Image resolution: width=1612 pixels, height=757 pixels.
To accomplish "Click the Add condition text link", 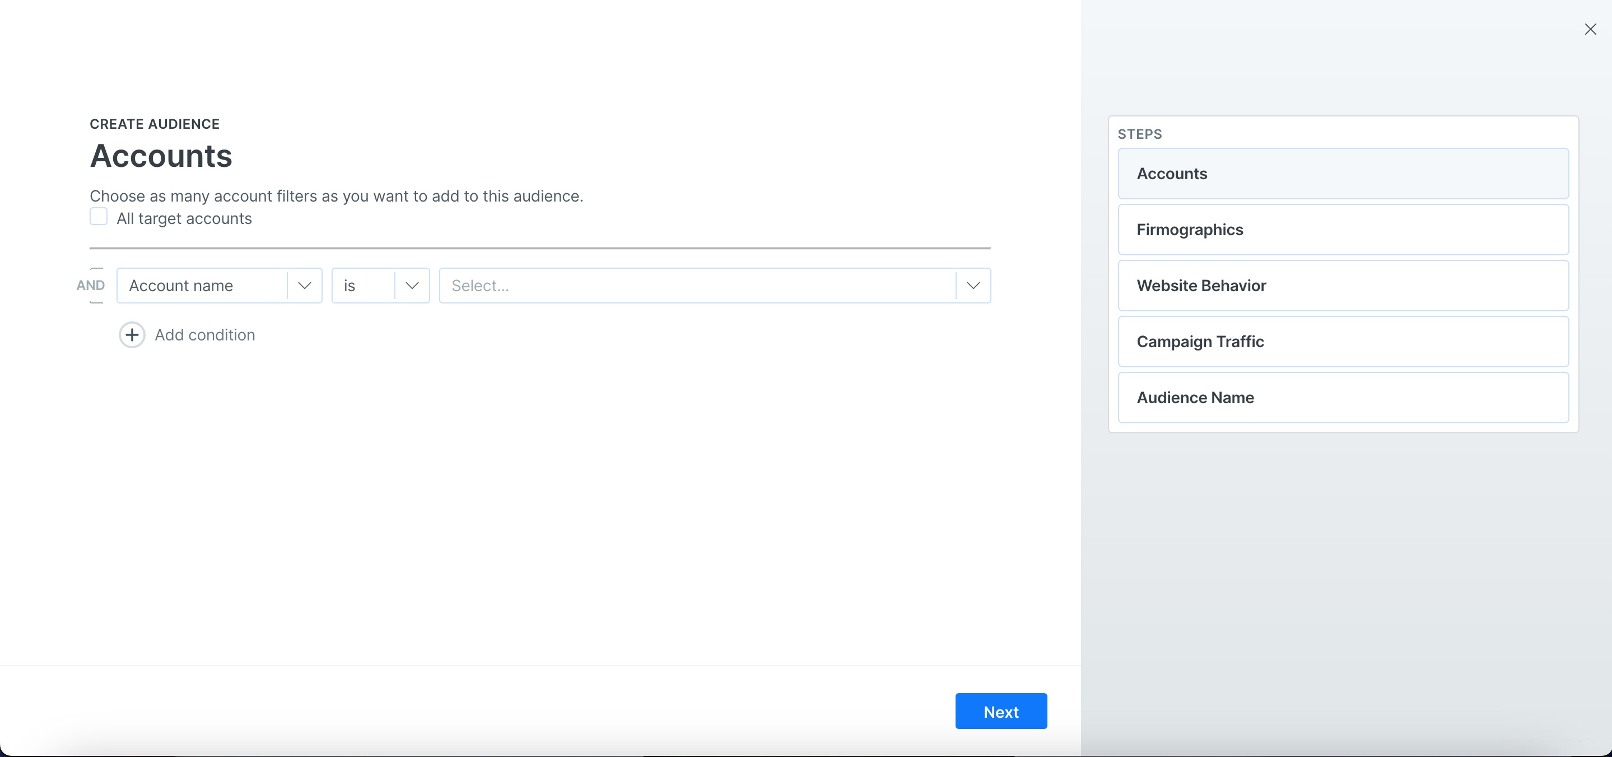I will pos(204,335).
